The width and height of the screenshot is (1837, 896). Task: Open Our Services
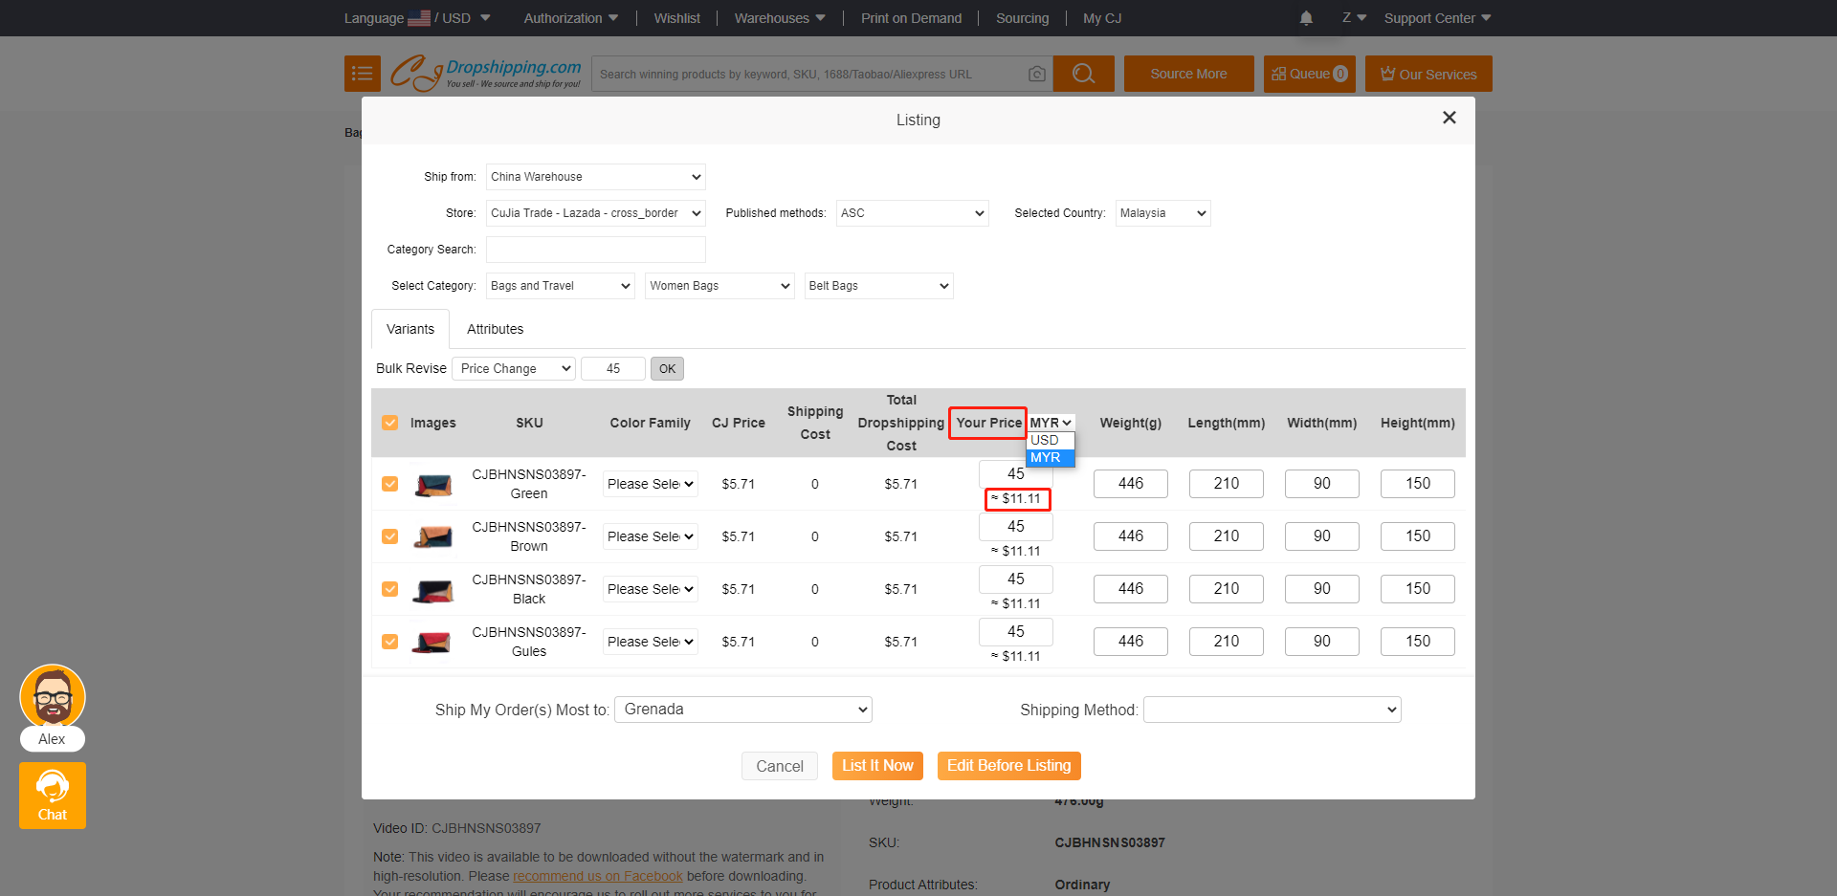[x=1428, y=74]
